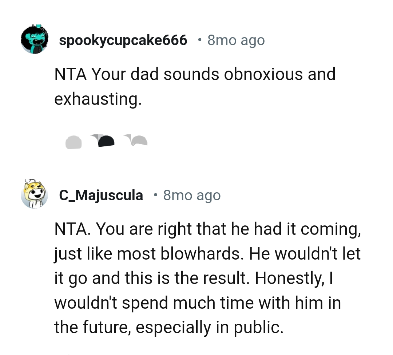
Task: Tap the dot separator after spookycupcake666
Action: coord(199,40)
